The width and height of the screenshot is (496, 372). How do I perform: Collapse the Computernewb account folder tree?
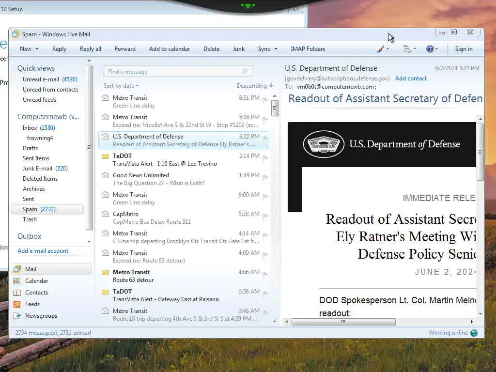[48, 117]
